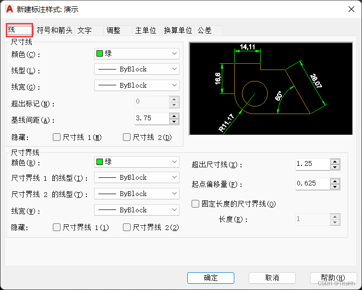Increase 基线间距(A) with up arrow
This screenshot has width=362, height=290.
coord(174,116)
